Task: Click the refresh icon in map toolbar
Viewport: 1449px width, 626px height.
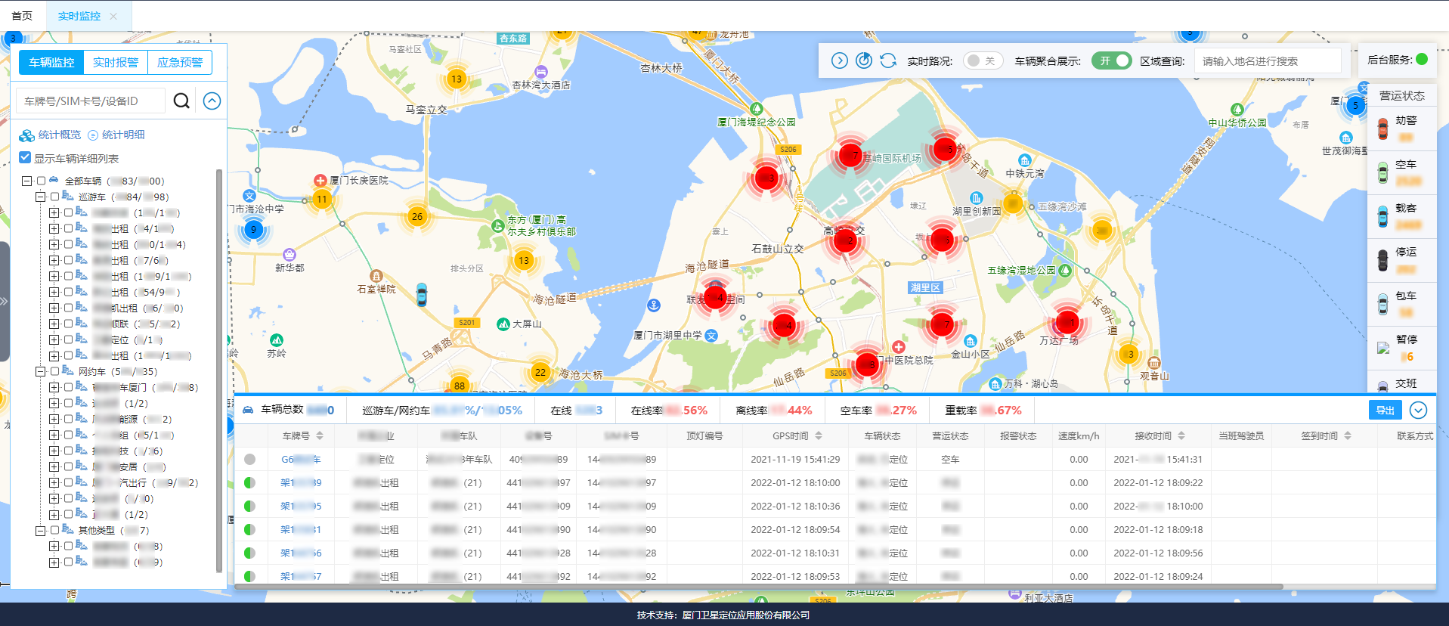Action: 888,60
